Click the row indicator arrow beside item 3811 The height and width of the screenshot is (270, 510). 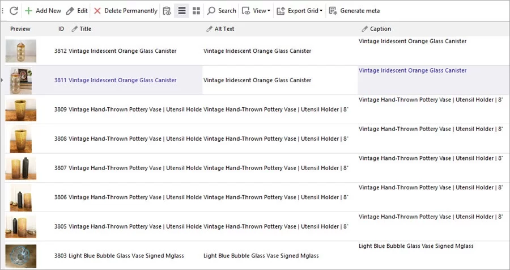click(x=2, y=81)
